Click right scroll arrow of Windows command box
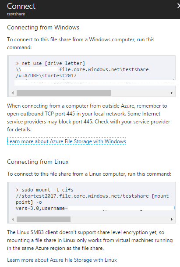The image size is (180, 267). [x=172, y=93]
